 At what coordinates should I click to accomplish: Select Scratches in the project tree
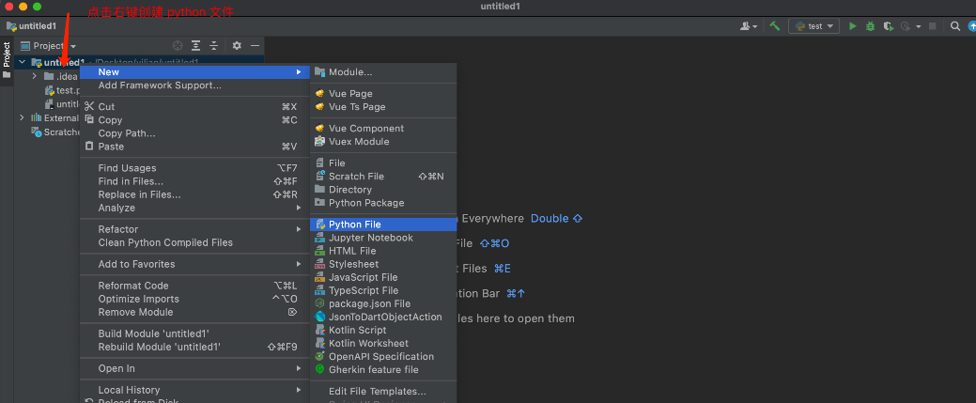click(x=56, y=132)
